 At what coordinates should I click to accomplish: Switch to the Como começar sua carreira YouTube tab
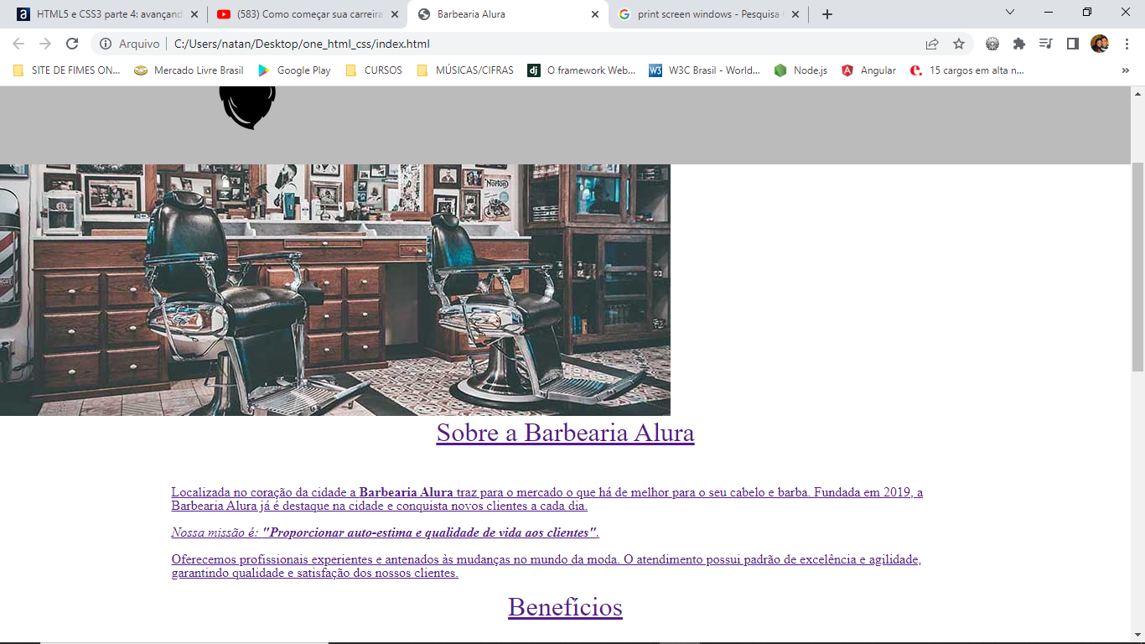point(307,14)
